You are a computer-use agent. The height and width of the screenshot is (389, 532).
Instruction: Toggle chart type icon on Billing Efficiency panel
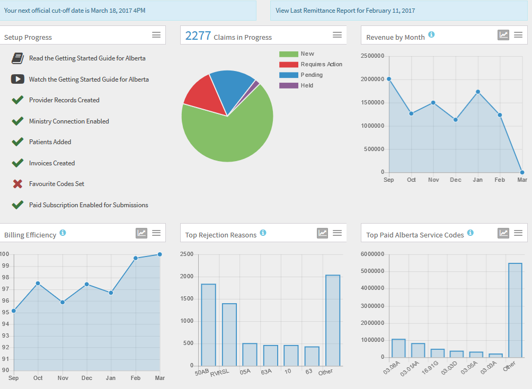coord(141,233)
